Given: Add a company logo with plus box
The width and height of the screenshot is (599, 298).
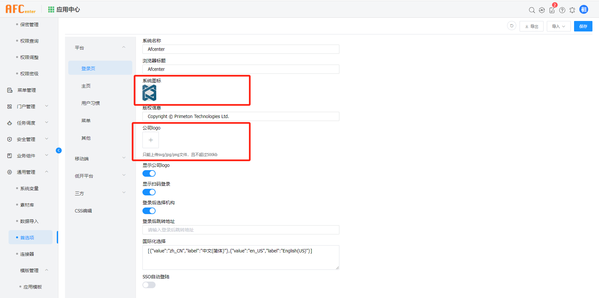Looking at the screenshot, I should [151, 140].
